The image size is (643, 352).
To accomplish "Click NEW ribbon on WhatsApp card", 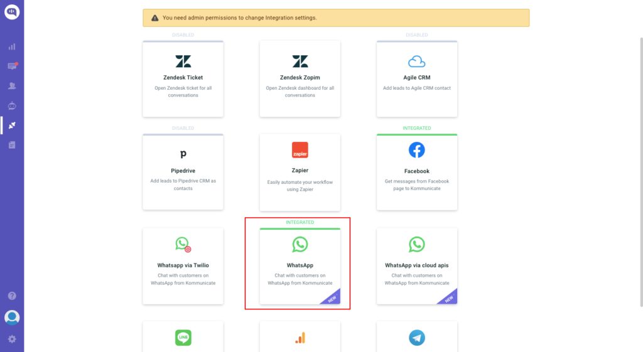I will 332,298.
